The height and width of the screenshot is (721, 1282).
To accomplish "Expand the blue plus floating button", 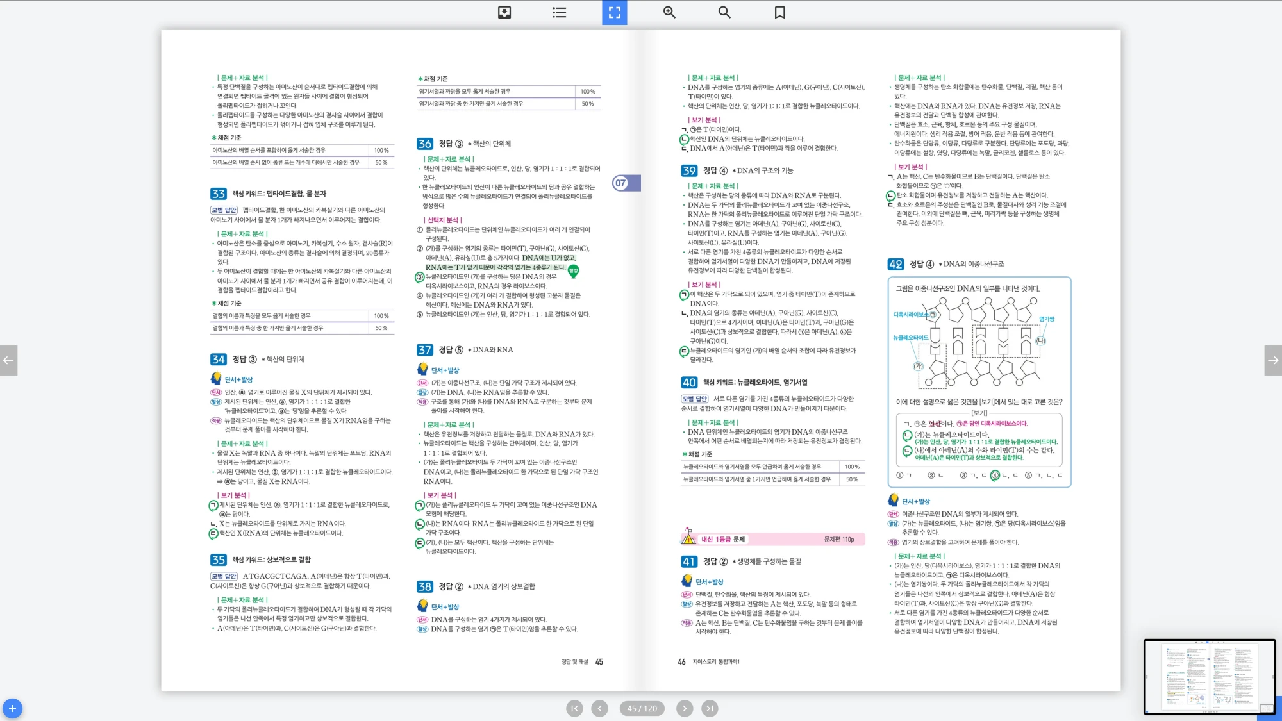I will coord(12,708).
